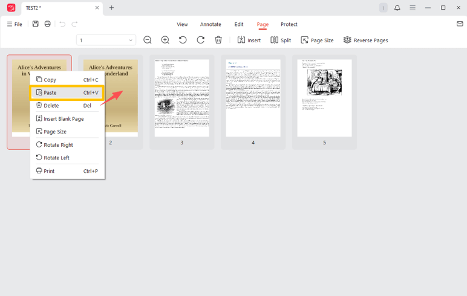Select page 3 thumbnail
The width and height of the screenshot is (467, 296).
[x=181, y=101]
